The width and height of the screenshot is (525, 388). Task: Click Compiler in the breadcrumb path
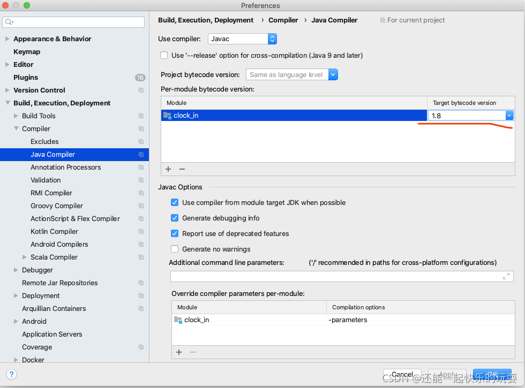coord(283,20)
